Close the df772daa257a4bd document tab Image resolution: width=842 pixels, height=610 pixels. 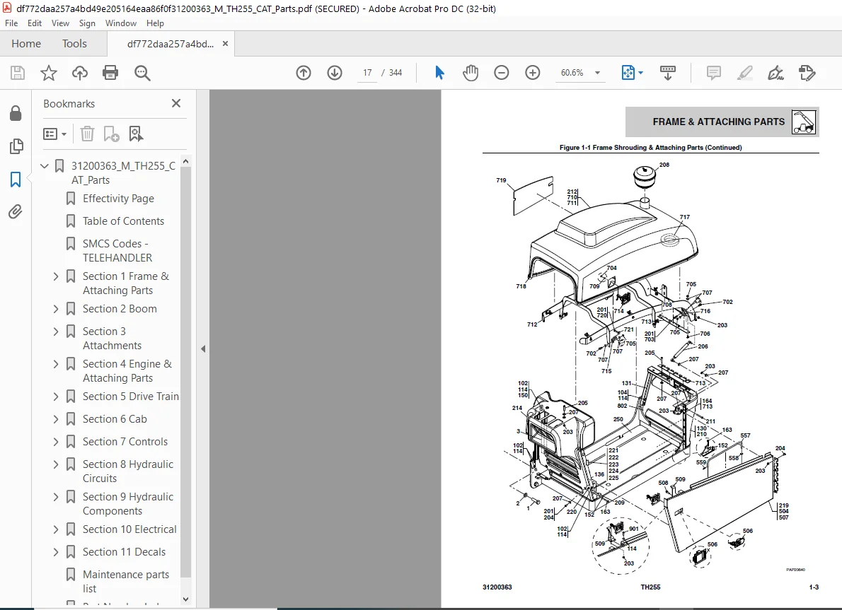point(225,43)
